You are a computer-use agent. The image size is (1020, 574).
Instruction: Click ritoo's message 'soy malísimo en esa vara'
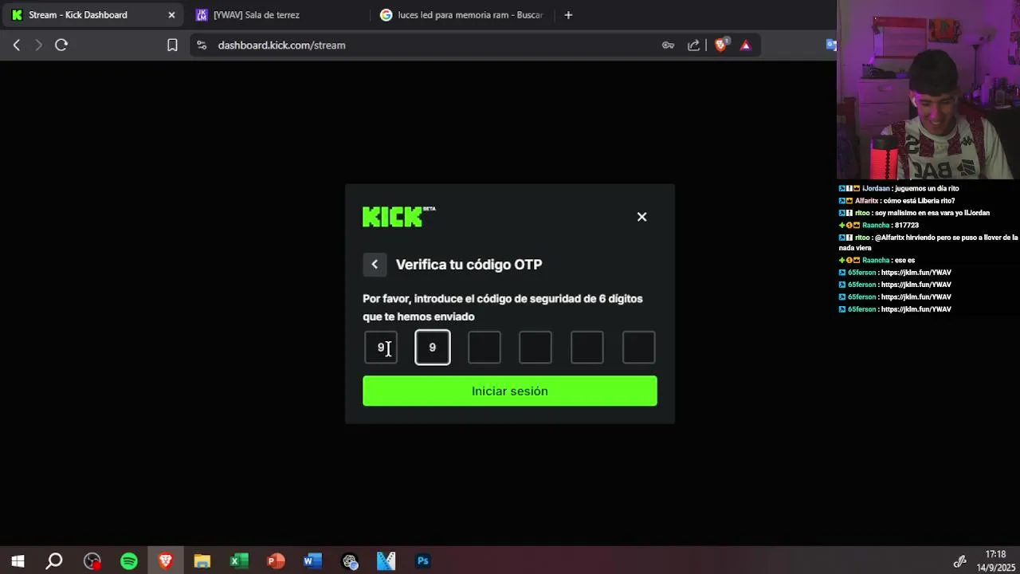pyautogui.click(x=915, y=214)
